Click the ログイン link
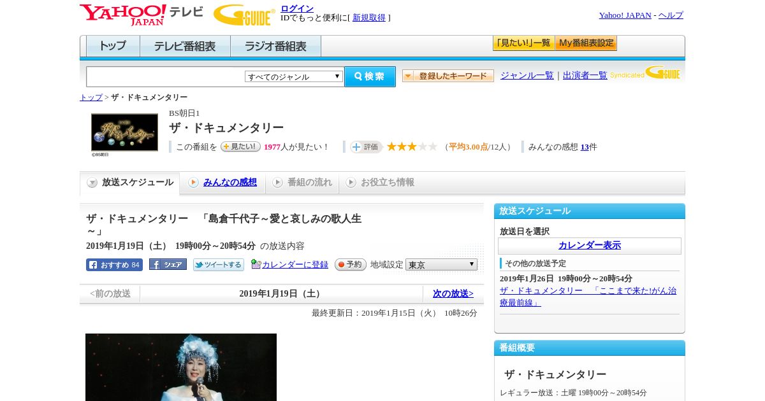 [297, 8]
